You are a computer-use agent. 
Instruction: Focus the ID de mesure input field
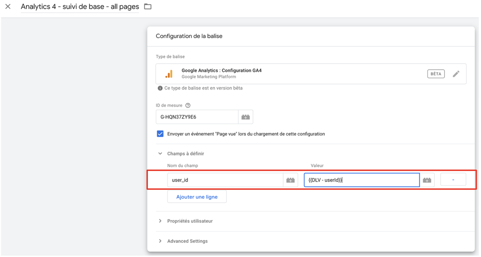click(197, 117)
